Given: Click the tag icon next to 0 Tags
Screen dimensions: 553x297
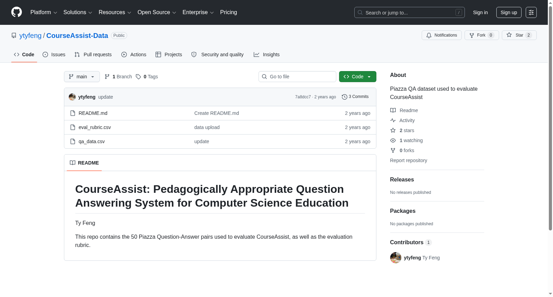Looking at the screenshot, I should 138,77.
